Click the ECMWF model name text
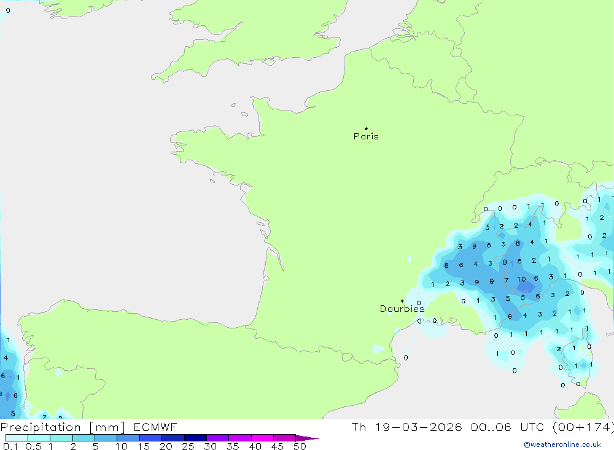614x450 pixels. 155,427
